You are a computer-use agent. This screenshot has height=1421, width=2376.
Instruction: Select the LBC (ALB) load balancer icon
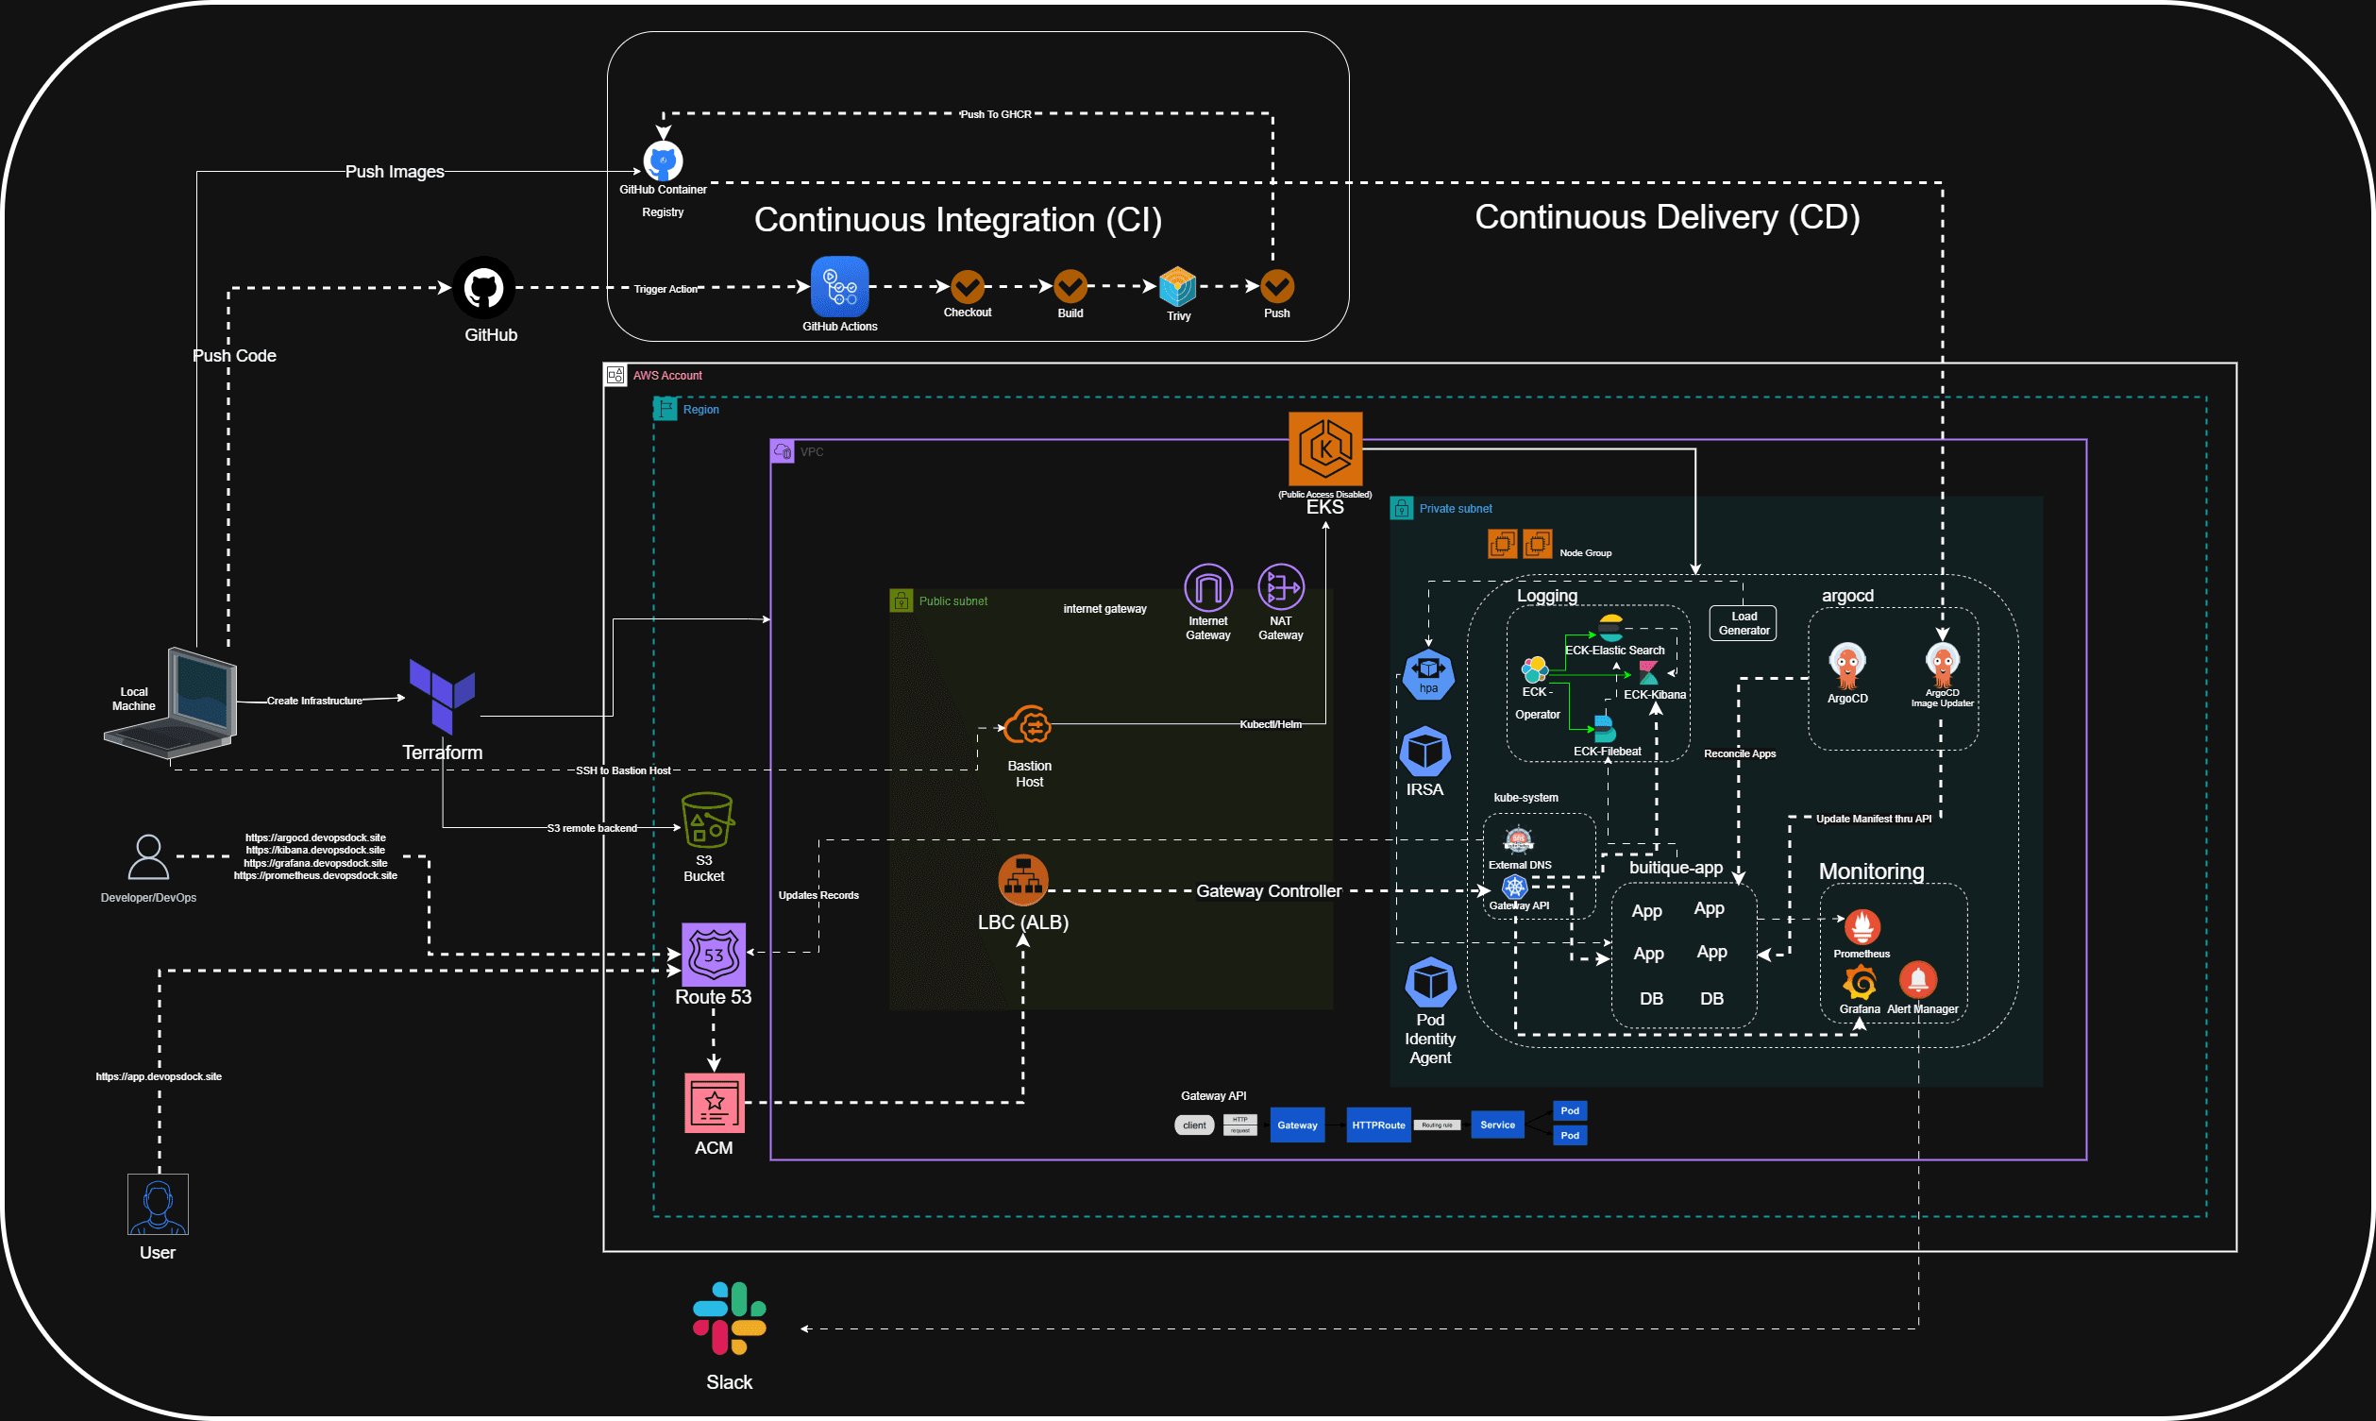(1023, 880)
